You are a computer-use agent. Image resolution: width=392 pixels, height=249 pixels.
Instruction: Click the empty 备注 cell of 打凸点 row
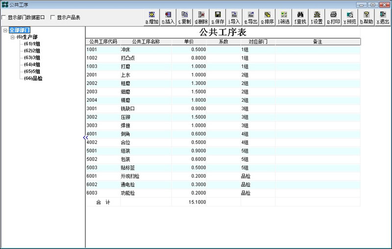(318, 58)
